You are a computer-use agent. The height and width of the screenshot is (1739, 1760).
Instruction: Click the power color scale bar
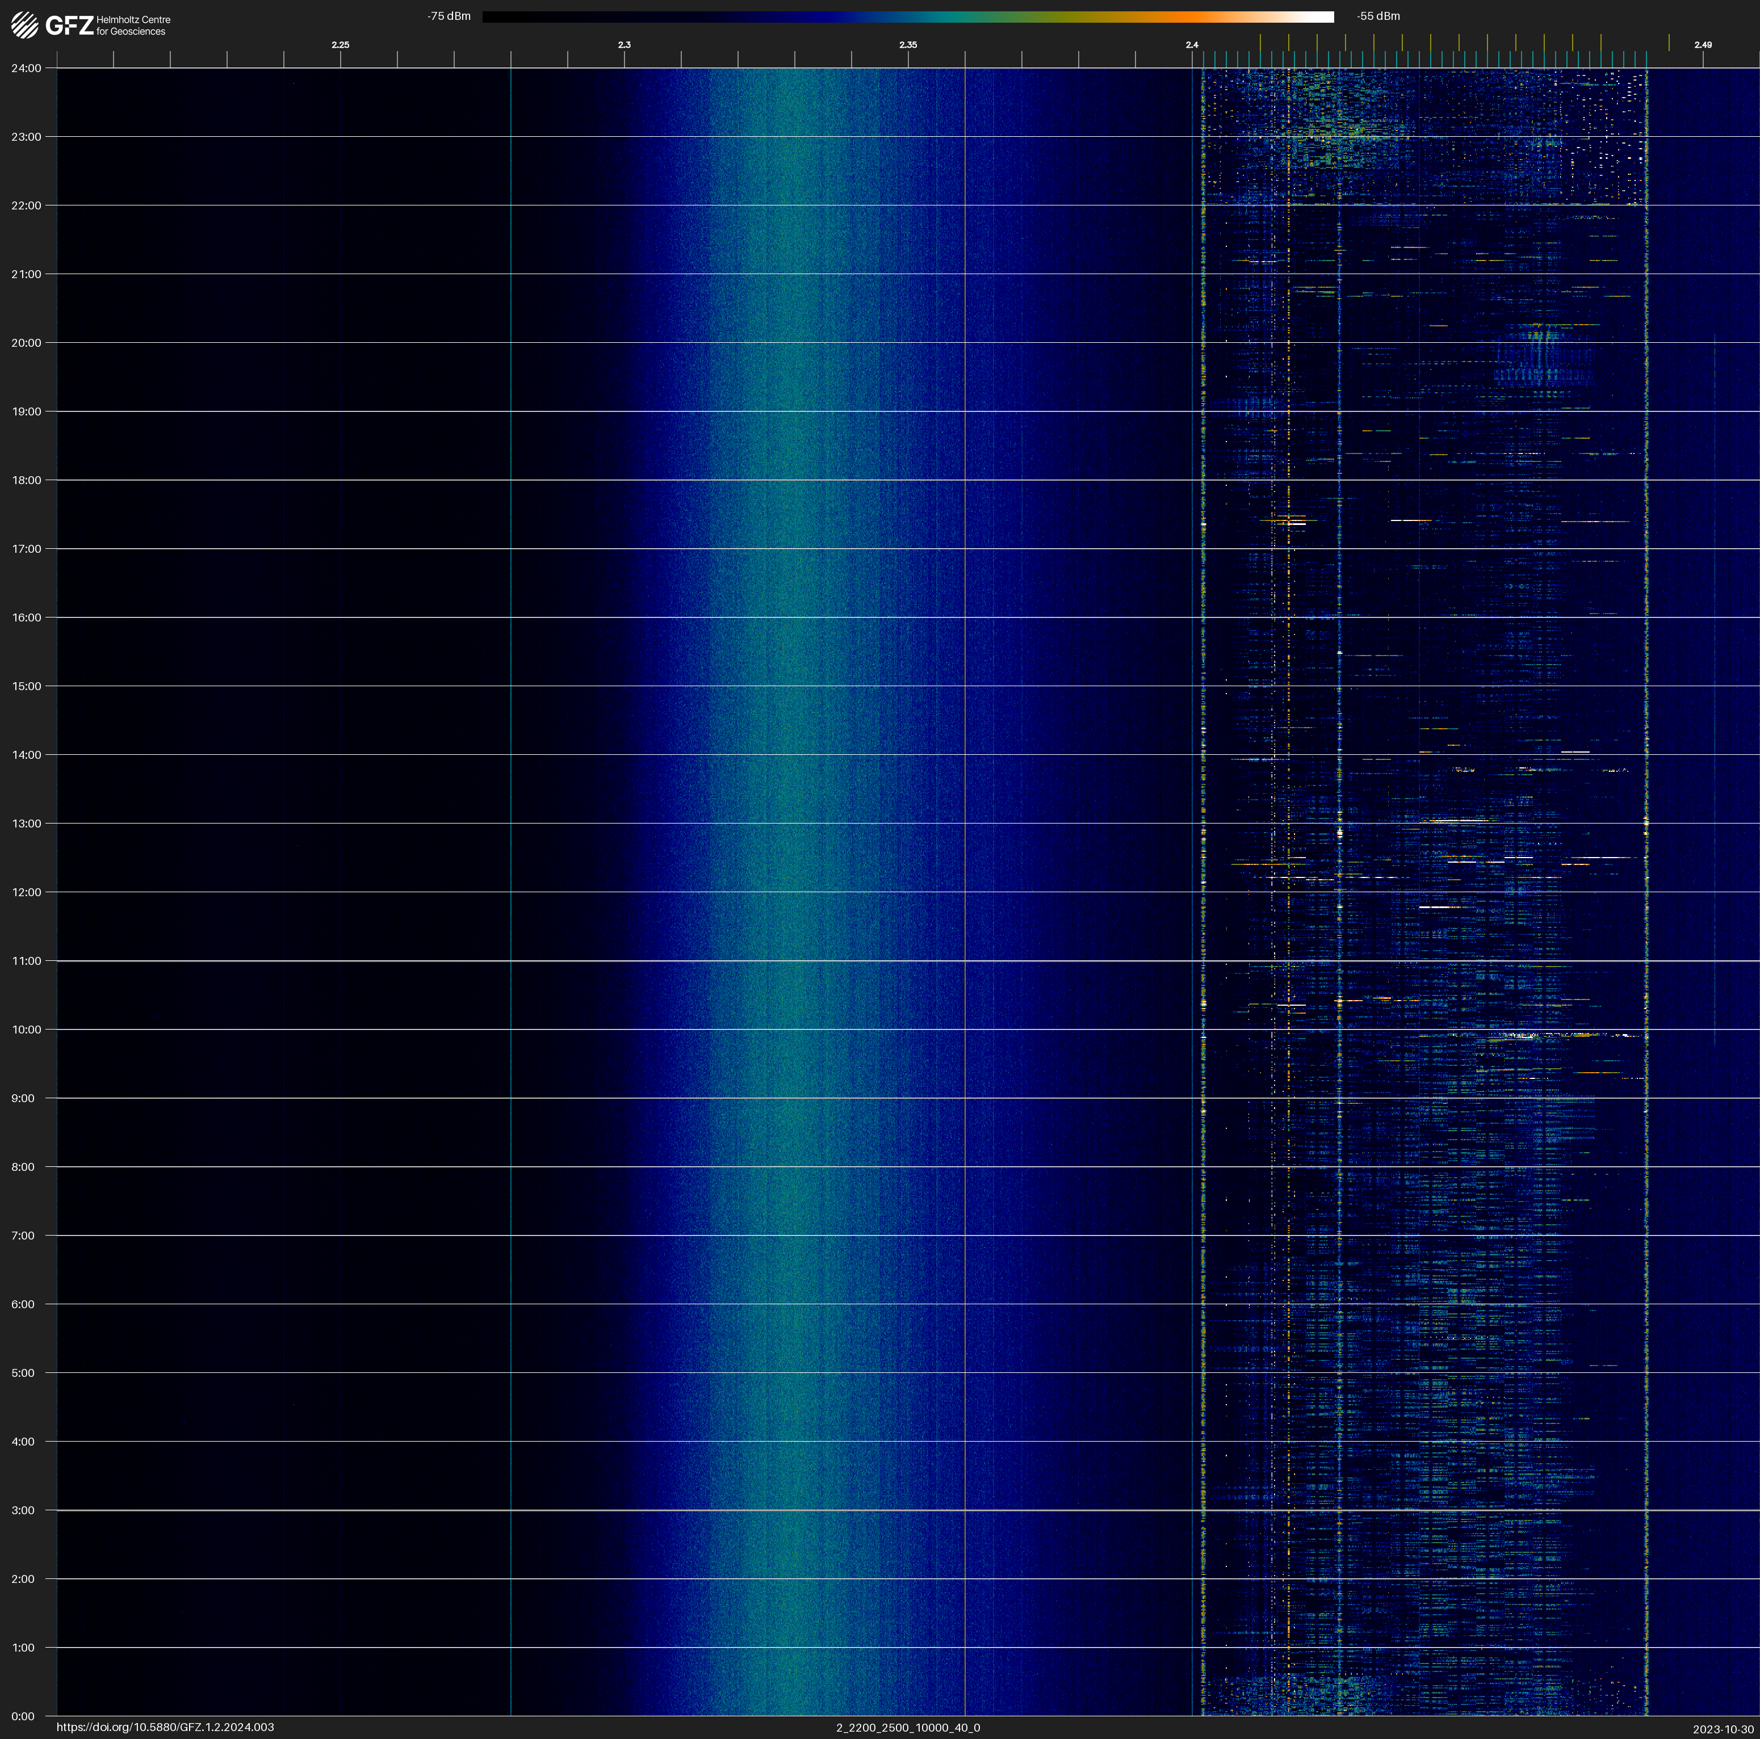(x=907, y=16)
